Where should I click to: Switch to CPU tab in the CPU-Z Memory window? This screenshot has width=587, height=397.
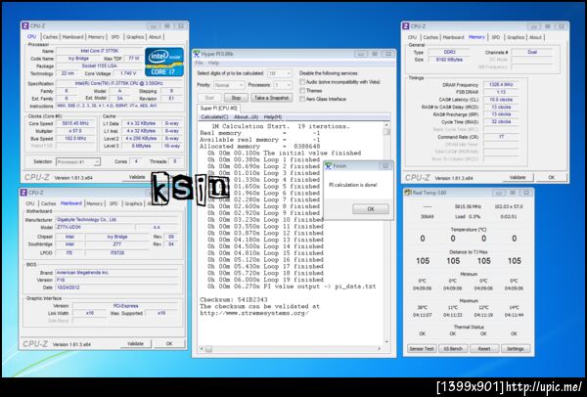pos(412,37)
